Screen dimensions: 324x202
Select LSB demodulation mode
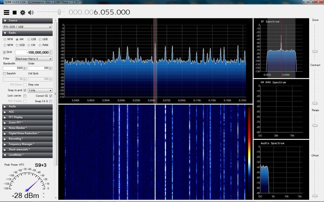pos(29,39)
